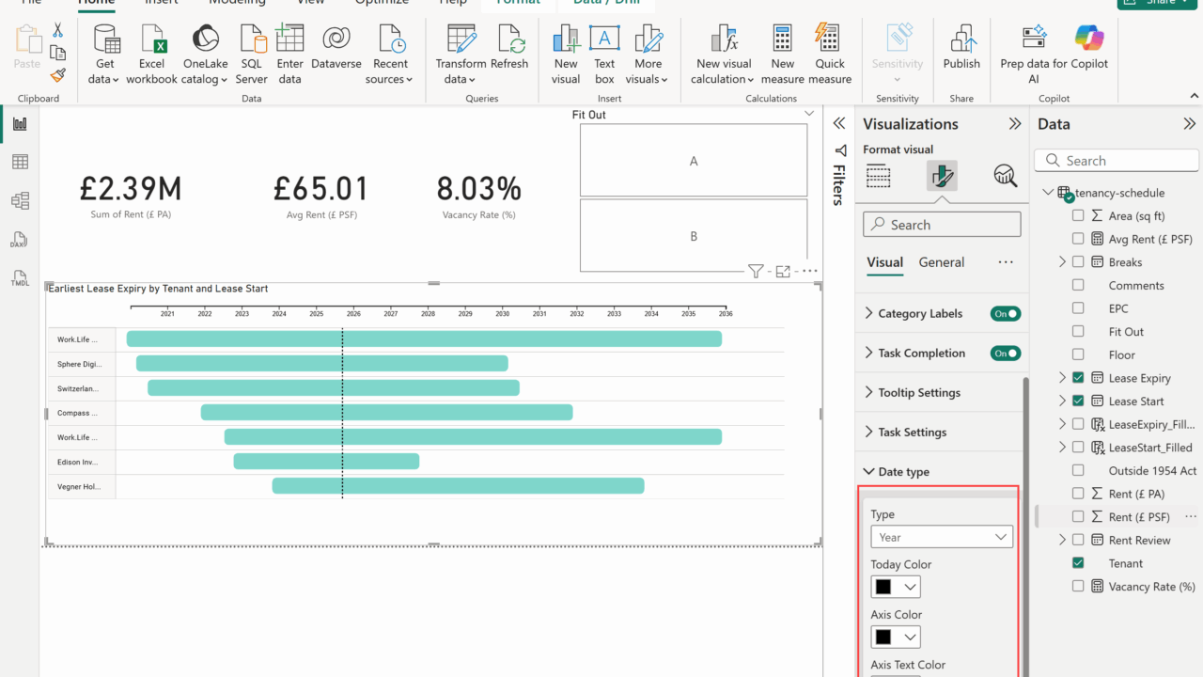Click slicer option B
1203x677 pixels.
click(x=694, y=236)
